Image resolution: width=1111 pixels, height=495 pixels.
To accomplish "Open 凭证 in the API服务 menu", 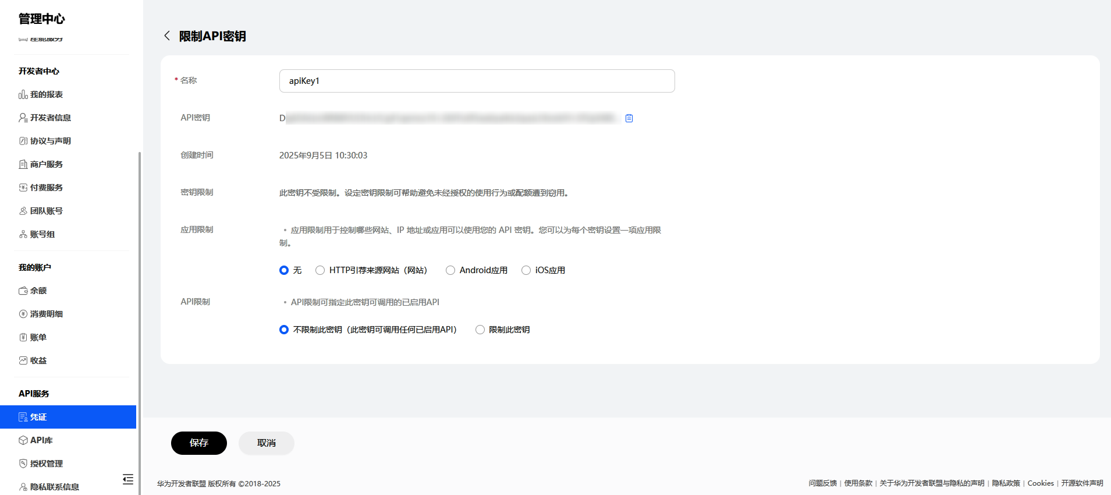I will pyautogui.click(x=68, y=417).
